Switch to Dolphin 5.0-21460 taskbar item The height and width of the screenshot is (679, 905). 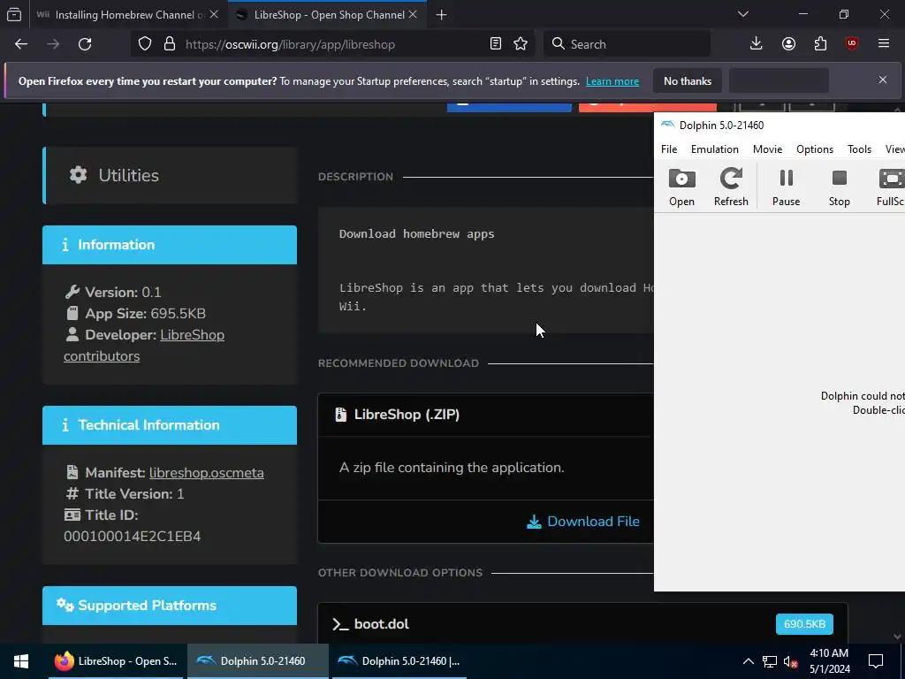tap(258, 661)
